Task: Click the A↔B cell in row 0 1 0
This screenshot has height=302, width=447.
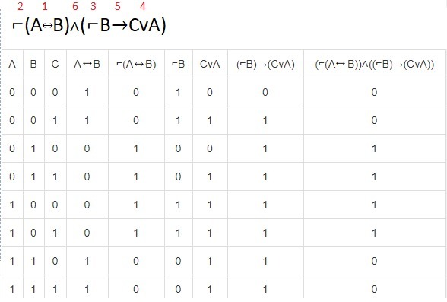Action: (x=87, y=148)
